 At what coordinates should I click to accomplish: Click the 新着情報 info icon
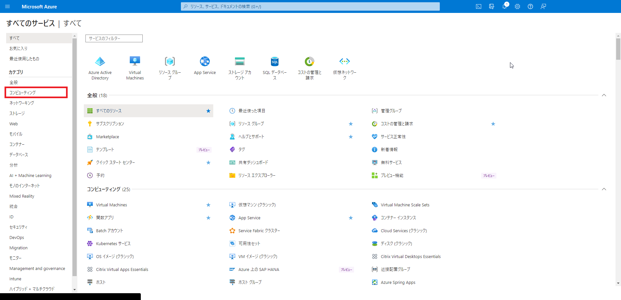tap(375, 150)
